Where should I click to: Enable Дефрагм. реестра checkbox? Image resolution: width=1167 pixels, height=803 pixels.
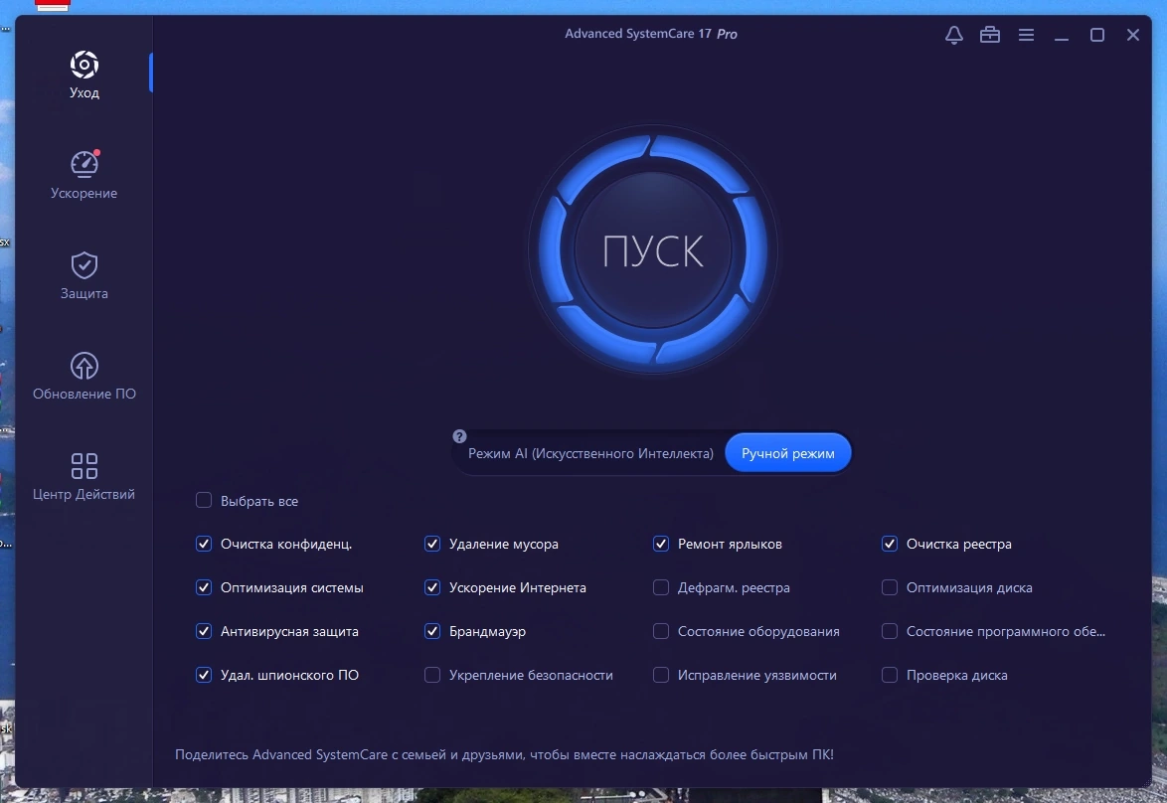[x=661, y=587]
